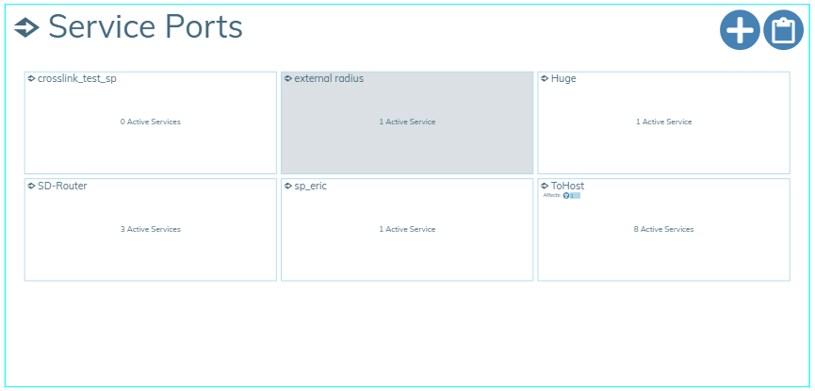
Task: Click the port icon beside crosslink_test_sp
Action: pyautogui.click(x=31, y=79)
